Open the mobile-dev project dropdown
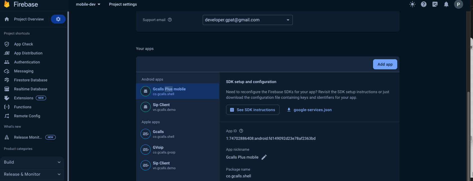 88,4
